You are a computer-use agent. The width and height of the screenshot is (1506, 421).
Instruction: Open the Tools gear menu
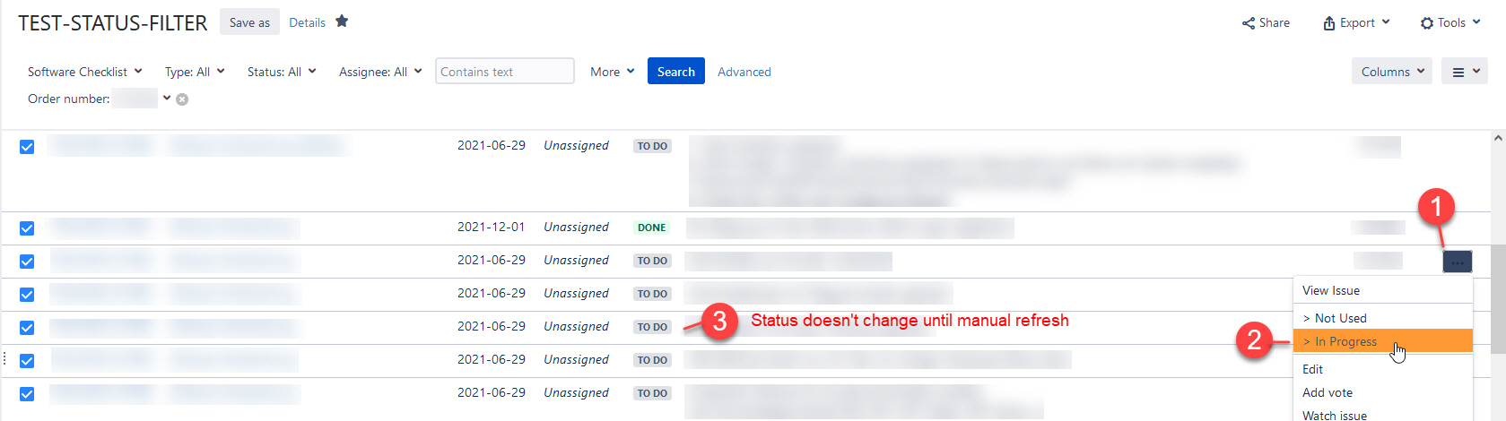coord(1450,22)
